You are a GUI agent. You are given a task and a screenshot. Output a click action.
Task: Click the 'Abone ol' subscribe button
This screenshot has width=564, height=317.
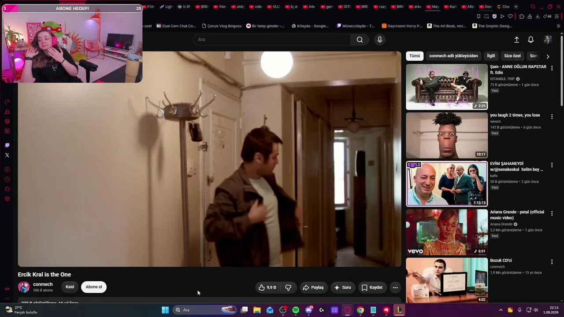[94, 287]
